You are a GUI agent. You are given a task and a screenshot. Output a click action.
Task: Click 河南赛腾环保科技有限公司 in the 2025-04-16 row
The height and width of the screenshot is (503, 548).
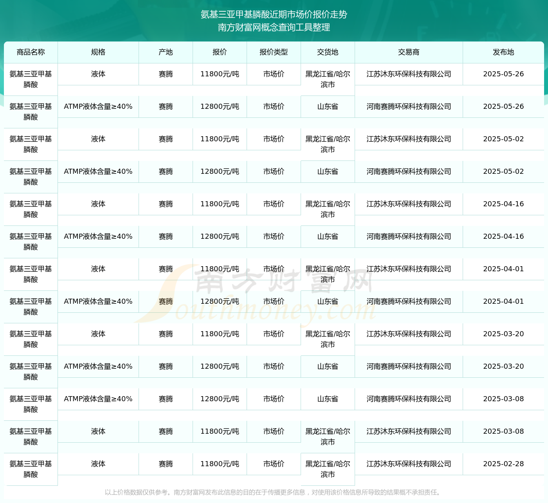click(x=409, y=236)
